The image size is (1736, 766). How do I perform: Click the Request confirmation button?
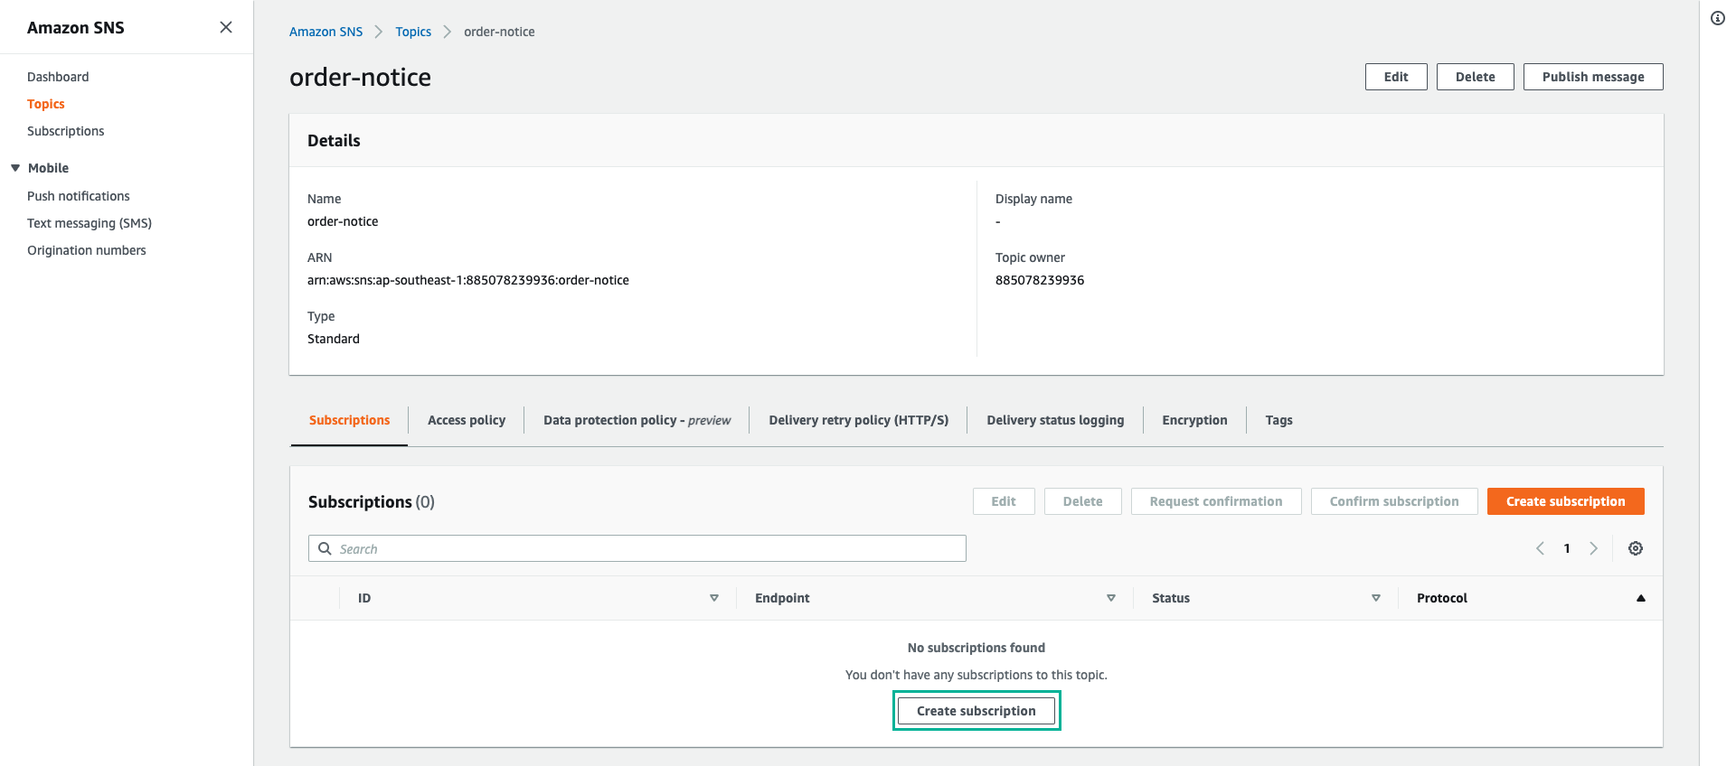click(x=1216, y=501)
